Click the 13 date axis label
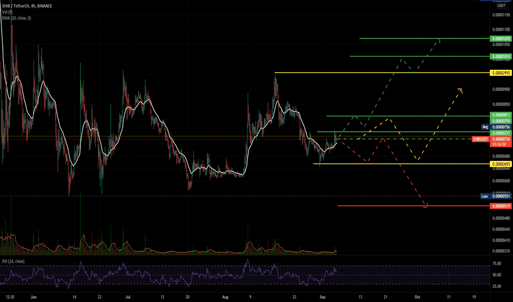Screen dimensions: 513x302 coord(360,297)
